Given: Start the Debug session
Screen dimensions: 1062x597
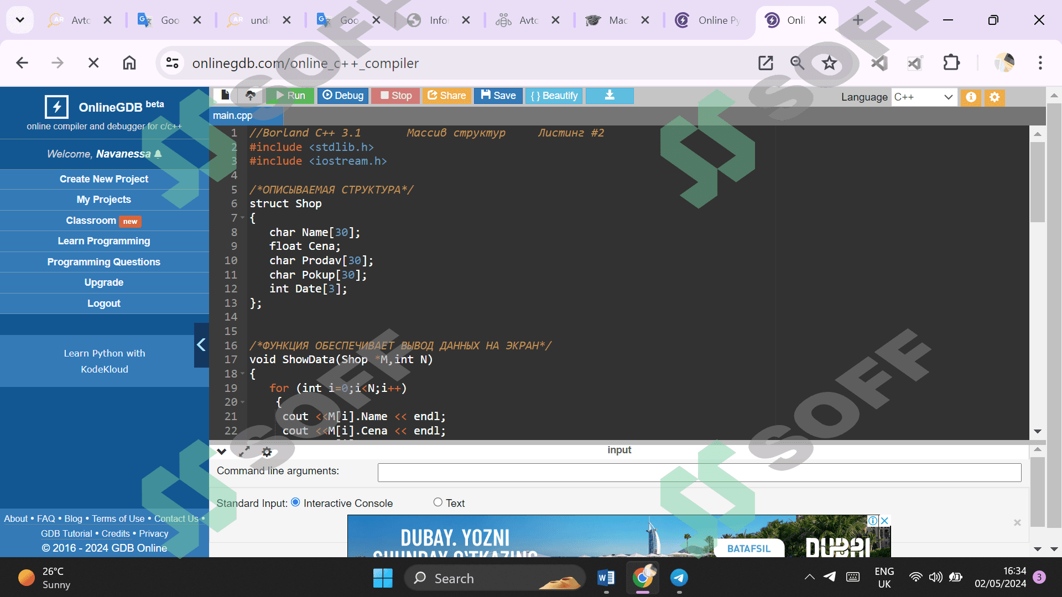Looking at the screenshot, I should click(x=343, y=96).
